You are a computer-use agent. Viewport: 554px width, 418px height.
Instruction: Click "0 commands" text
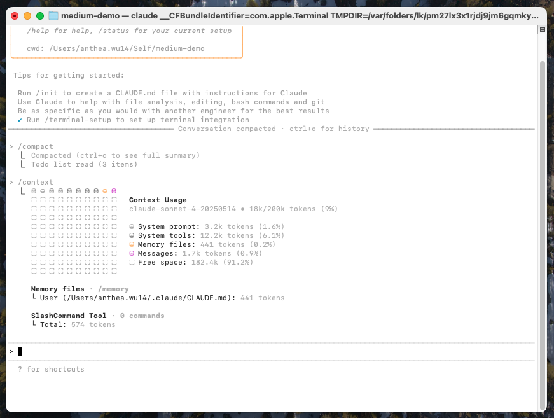[142, 316]
